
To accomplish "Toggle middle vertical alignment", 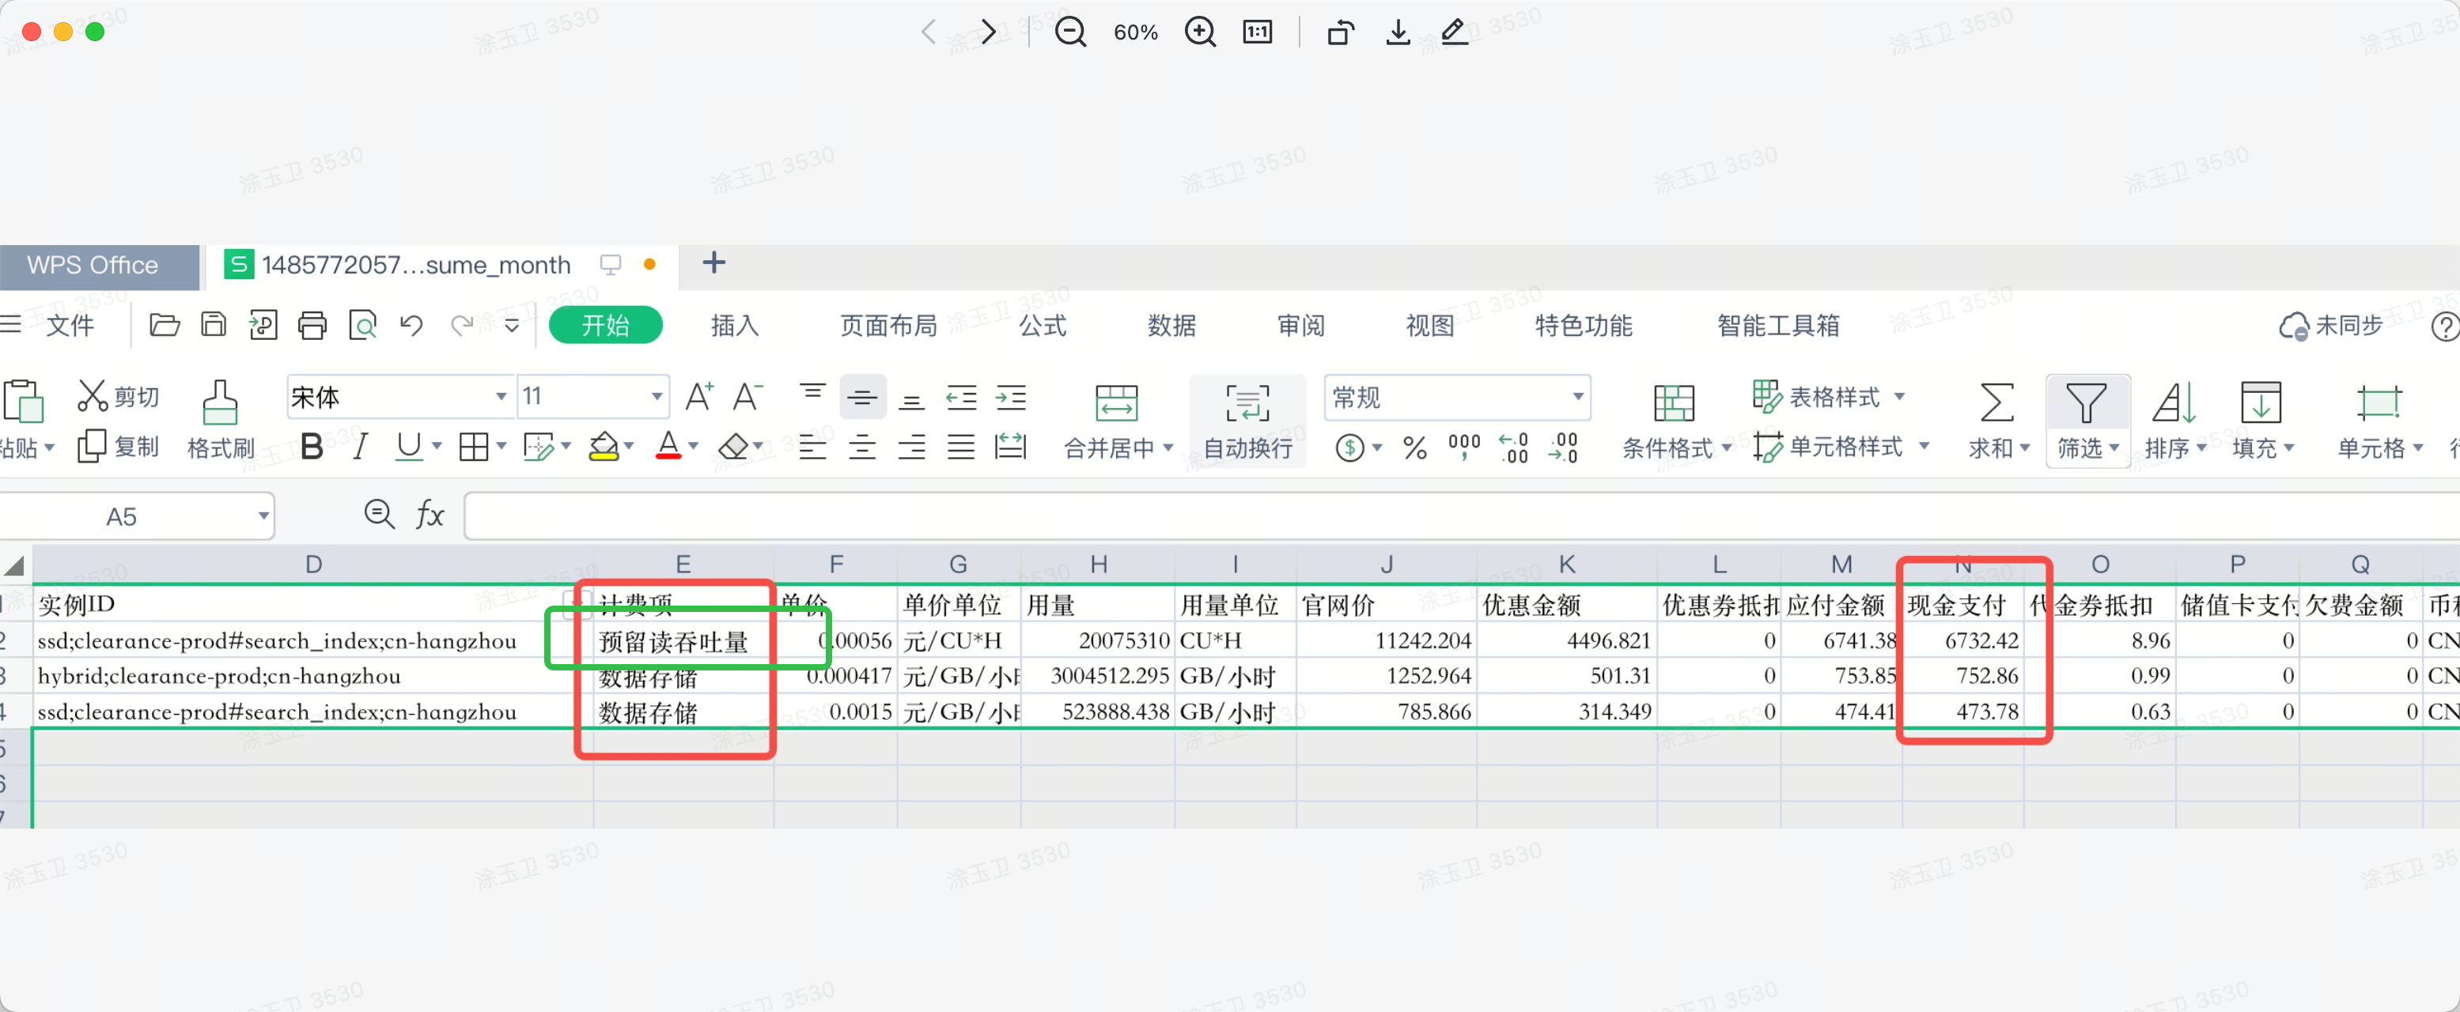I will 862,396.
